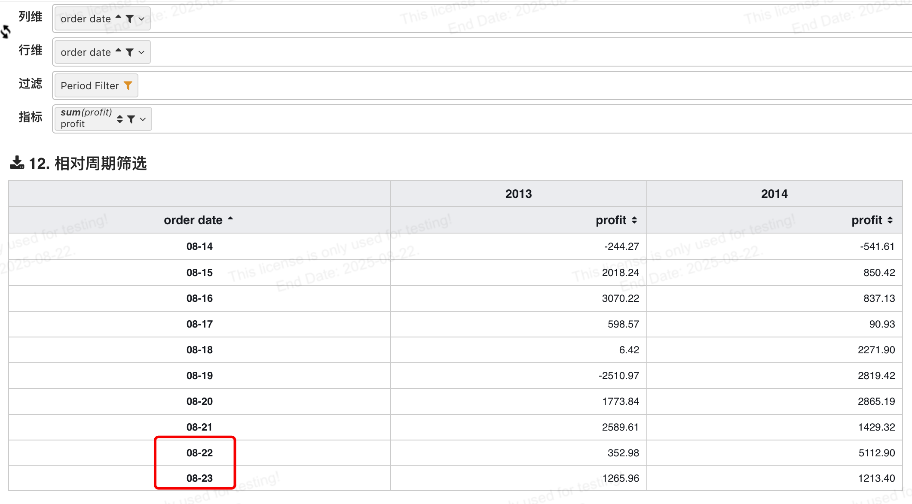Click the orange Period Filter funnel icon
This screenshot has width=912, height=504.
point(128,86)
